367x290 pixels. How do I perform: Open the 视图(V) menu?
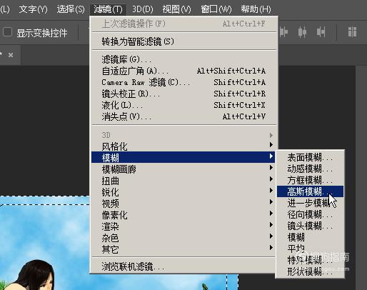(176, 9)
